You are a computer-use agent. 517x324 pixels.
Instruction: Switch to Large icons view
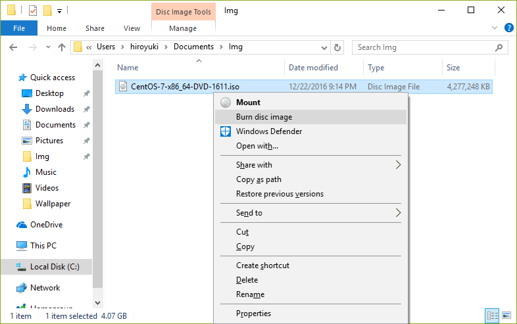click(506, 315)
